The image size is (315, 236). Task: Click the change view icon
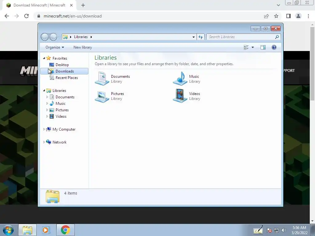246,47
